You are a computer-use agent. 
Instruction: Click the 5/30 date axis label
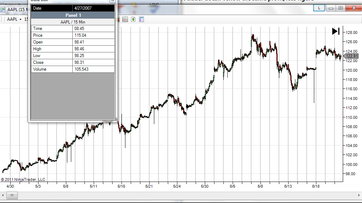pos(205,186)
